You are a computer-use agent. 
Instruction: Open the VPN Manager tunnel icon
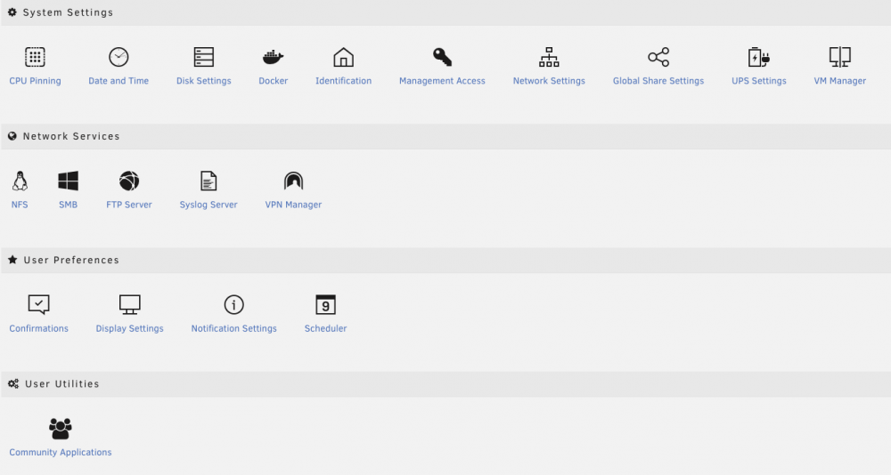click(293, 181)
